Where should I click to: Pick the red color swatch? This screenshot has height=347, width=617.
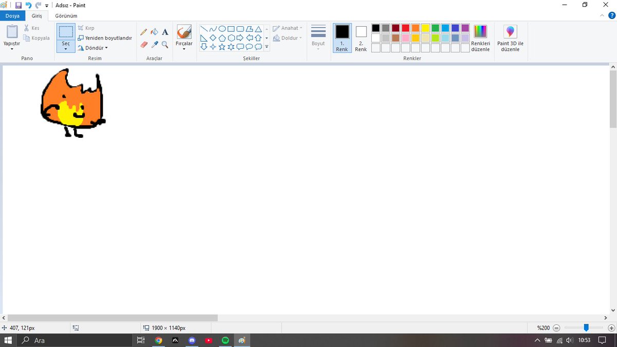coord(406,28)
